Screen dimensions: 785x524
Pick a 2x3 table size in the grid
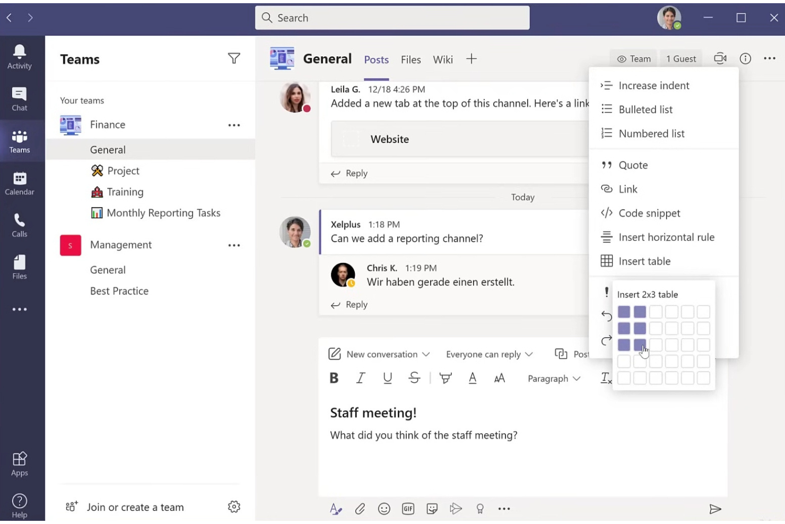(x=639, y=345)
